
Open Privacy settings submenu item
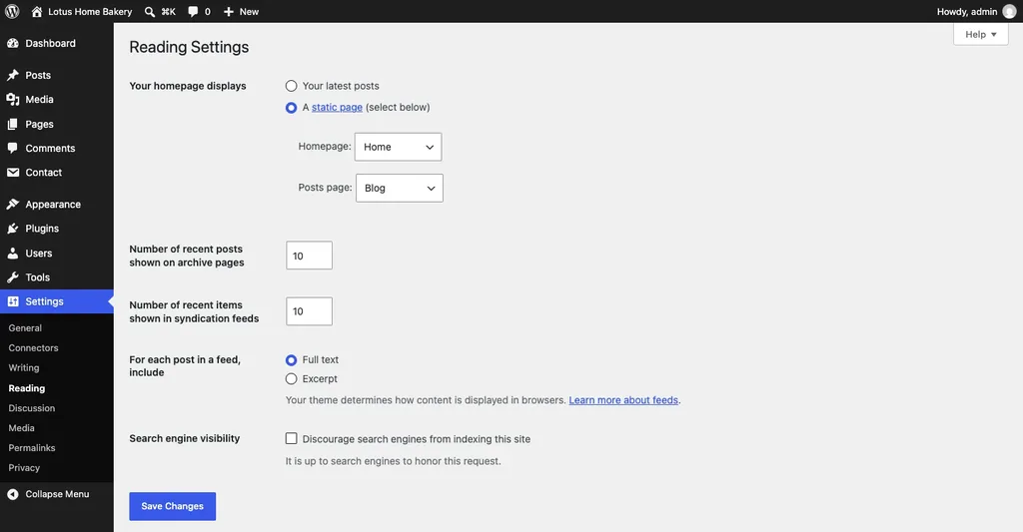pos(24,467)
